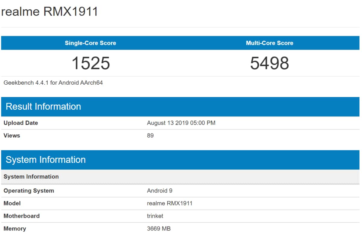Click the Model row label
The image size is (362, 241).
click(12, 203)
